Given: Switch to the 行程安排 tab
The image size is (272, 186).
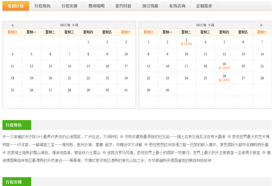Looking at the screenshot, I should [x=69, y=6].
